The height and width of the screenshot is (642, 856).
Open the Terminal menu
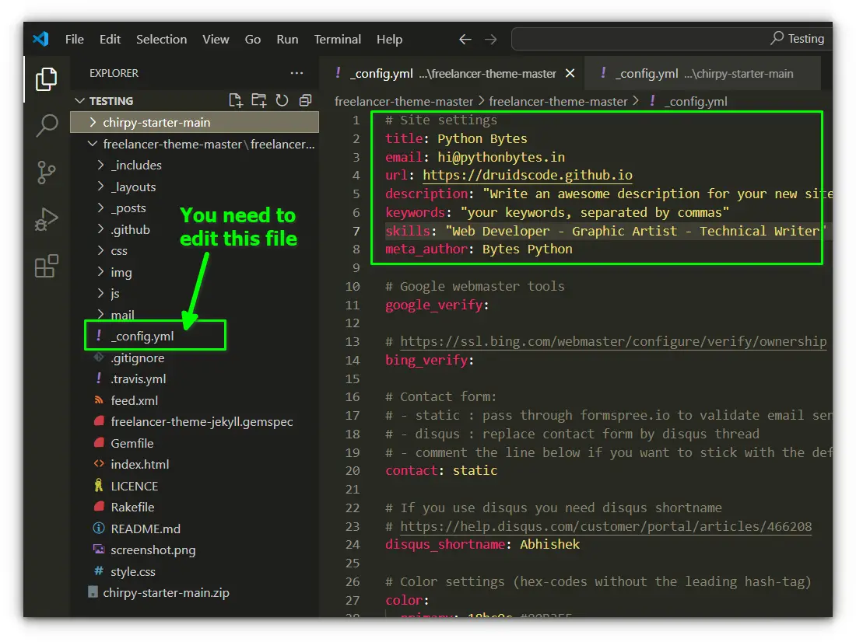pos(337,40)
